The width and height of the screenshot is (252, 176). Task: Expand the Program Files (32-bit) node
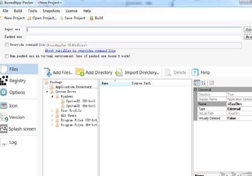52,120
